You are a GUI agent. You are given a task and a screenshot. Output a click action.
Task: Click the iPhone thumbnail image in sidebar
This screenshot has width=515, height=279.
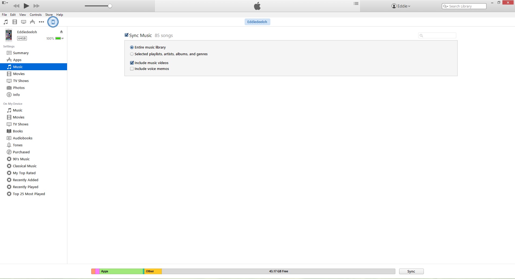pos(9,35)
